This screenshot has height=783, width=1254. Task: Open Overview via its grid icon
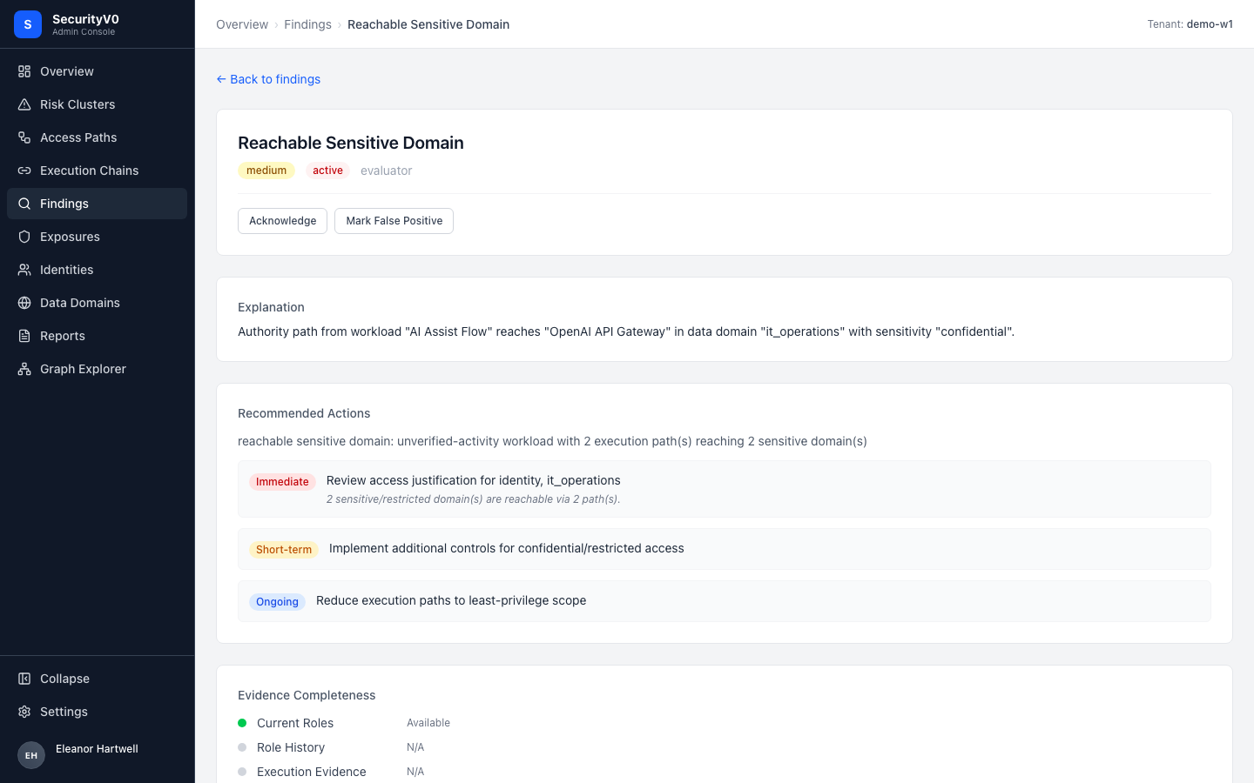click(x=24, y=71)
